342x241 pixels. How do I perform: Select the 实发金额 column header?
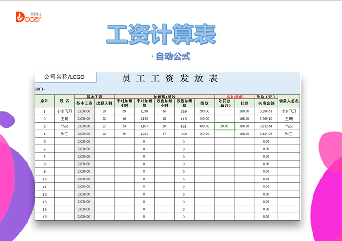[266, 103]
